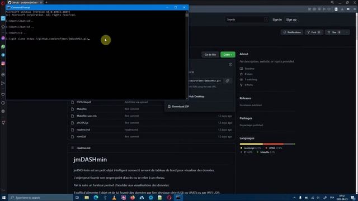Click the Releases heading link
Screen dimensions: 358x201
[246, 98]
